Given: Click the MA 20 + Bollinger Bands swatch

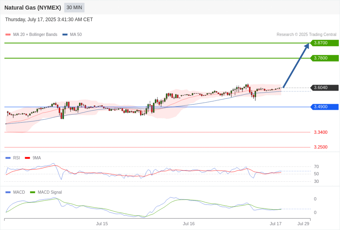Looking at the screenshot, I should tap(8, 35).
